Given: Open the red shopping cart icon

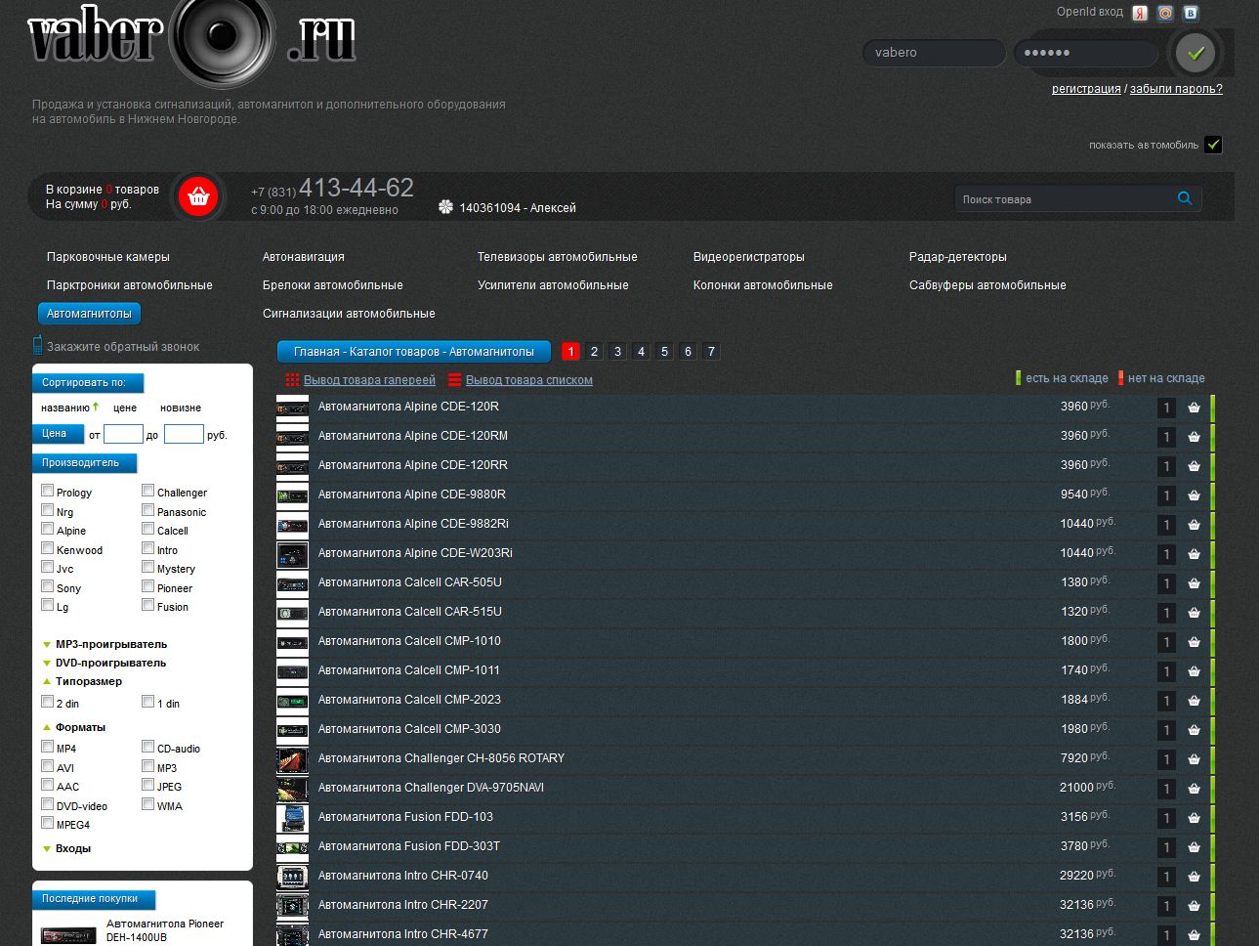Looking at the screenshot, I should (198, 196).
